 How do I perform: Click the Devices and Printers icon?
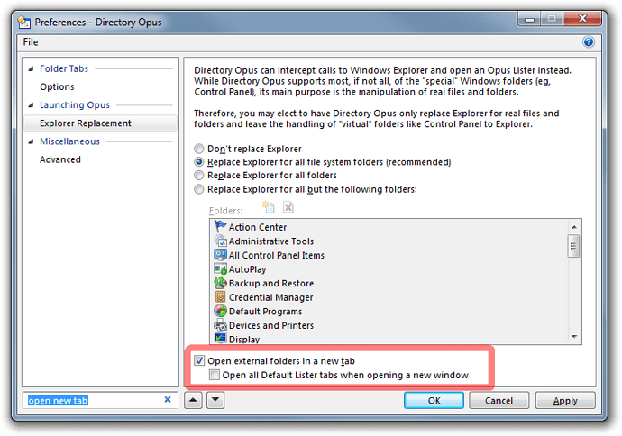click(220, 325)
